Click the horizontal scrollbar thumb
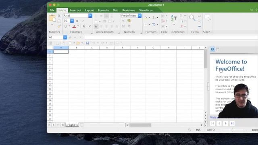 [140, 125]
